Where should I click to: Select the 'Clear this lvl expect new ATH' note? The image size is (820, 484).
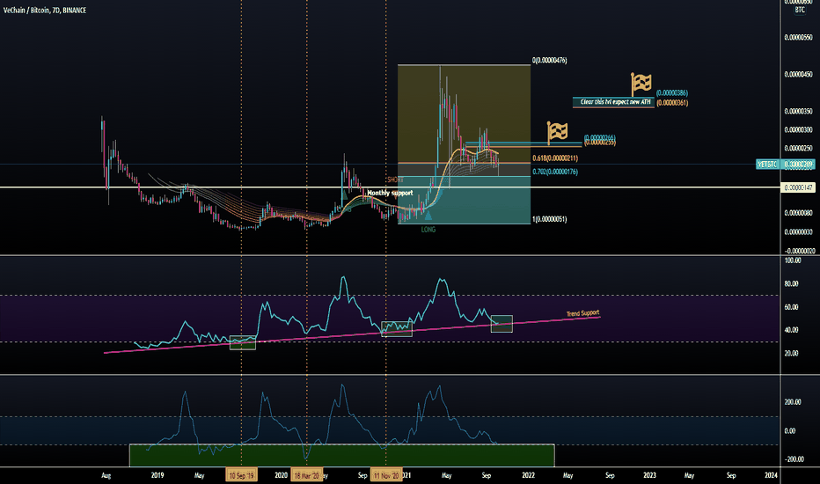click(x=615, y=102)
